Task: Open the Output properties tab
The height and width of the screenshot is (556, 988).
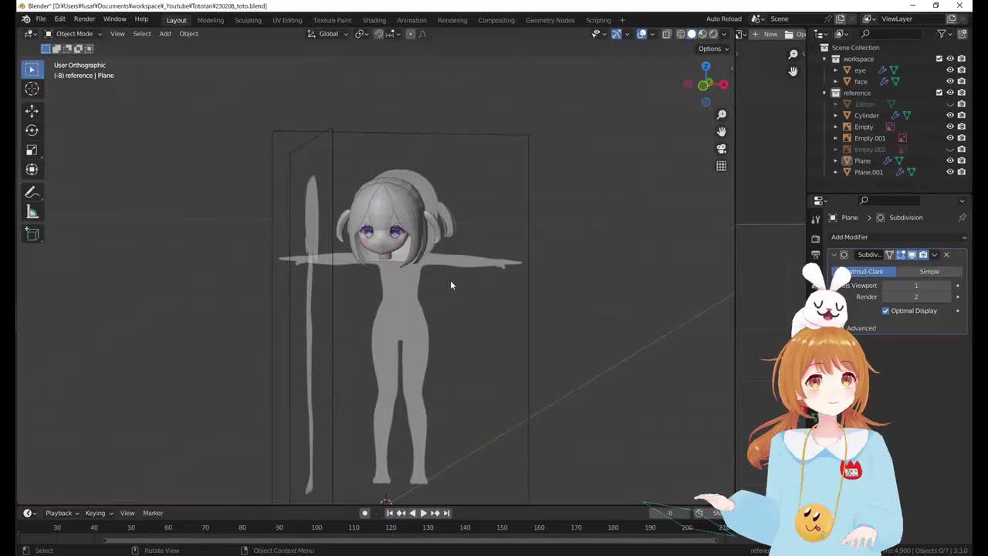Action: click(816, 255)
